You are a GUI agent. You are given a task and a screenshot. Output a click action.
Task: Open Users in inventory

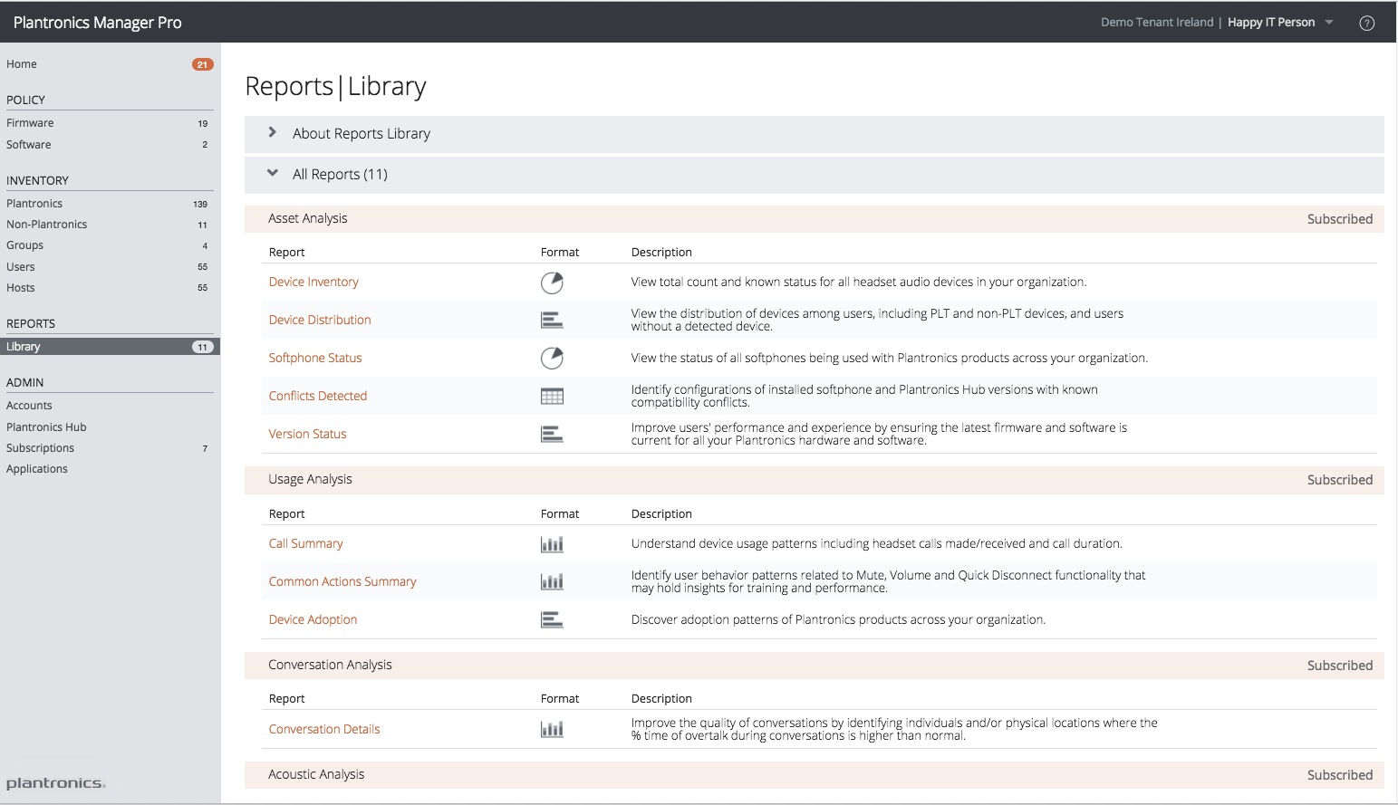click(x=21, y=267)
